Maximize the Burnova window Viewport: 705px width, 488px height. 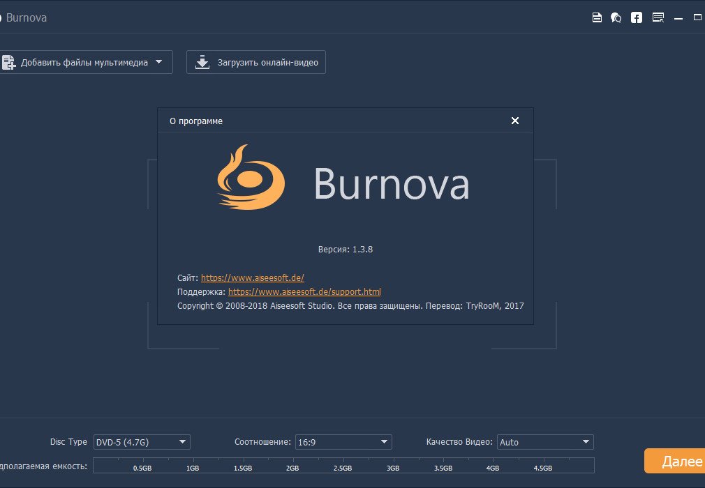click(x=697, y=17)
